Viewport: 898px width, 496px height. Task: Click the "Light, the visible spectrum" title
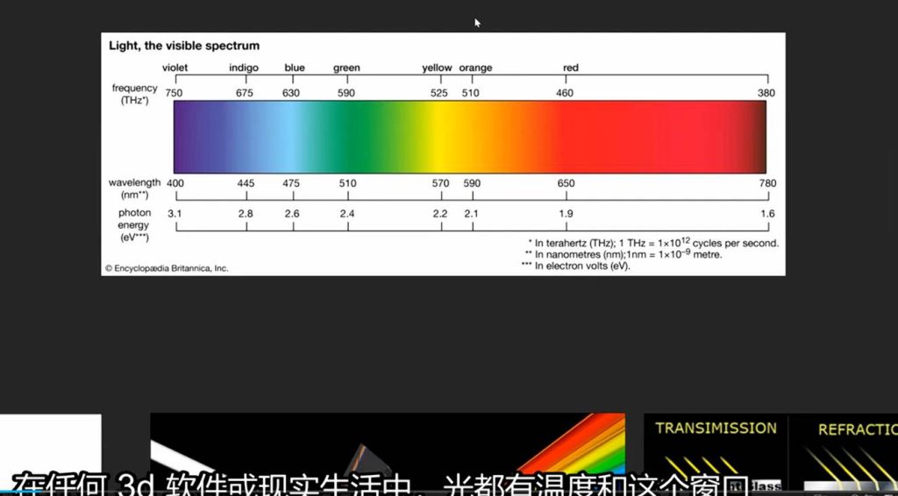[x=184, y=46]
